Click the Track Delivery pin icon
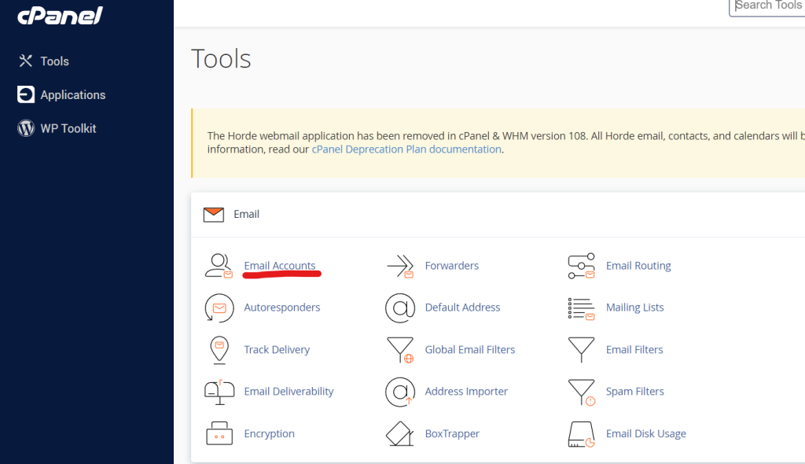The image size is (805, 464). pyautogui.click(x=219, y=350)
